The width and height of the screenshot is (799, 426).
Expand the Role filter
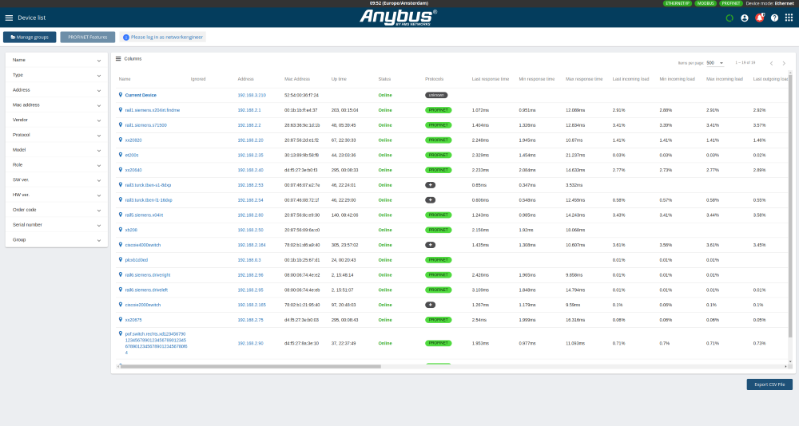coord(57,165)
